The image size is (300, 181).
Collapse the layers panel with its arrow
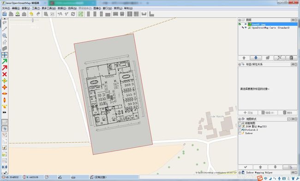point(240,20)
